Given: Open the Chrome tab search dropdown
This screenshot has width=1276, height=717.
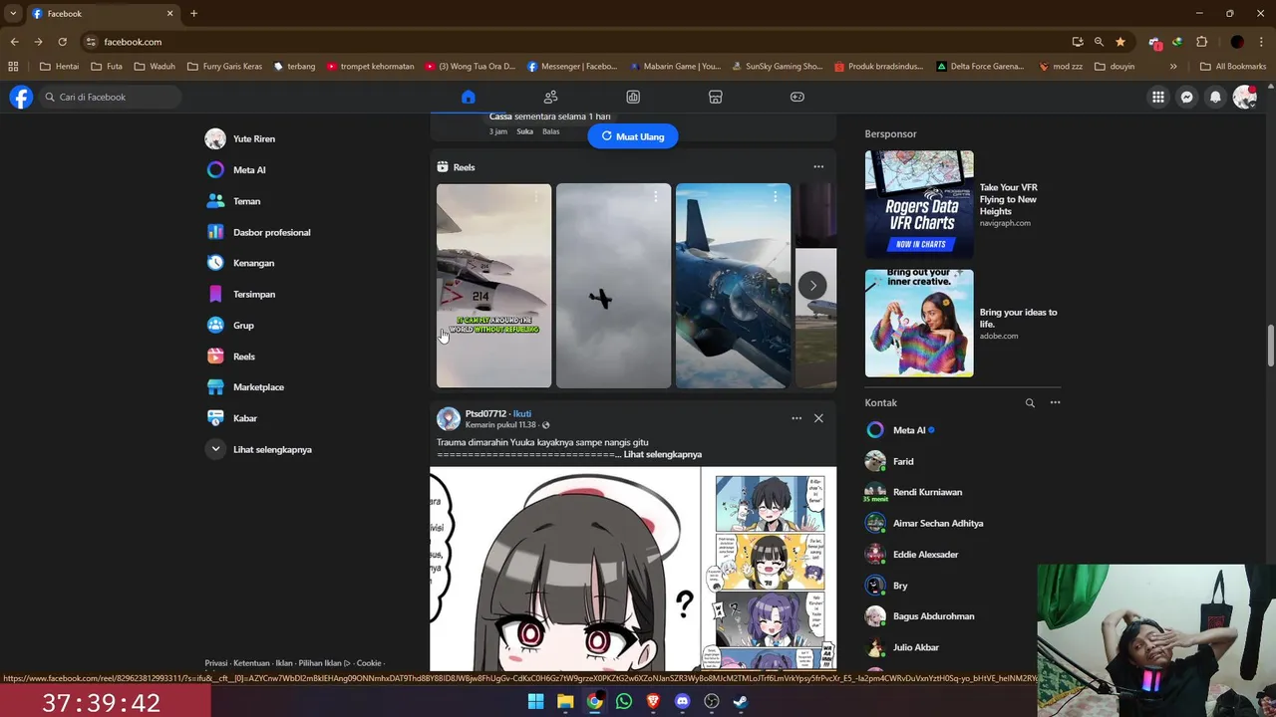Looking at the screenshot, I should click(13, 13).
